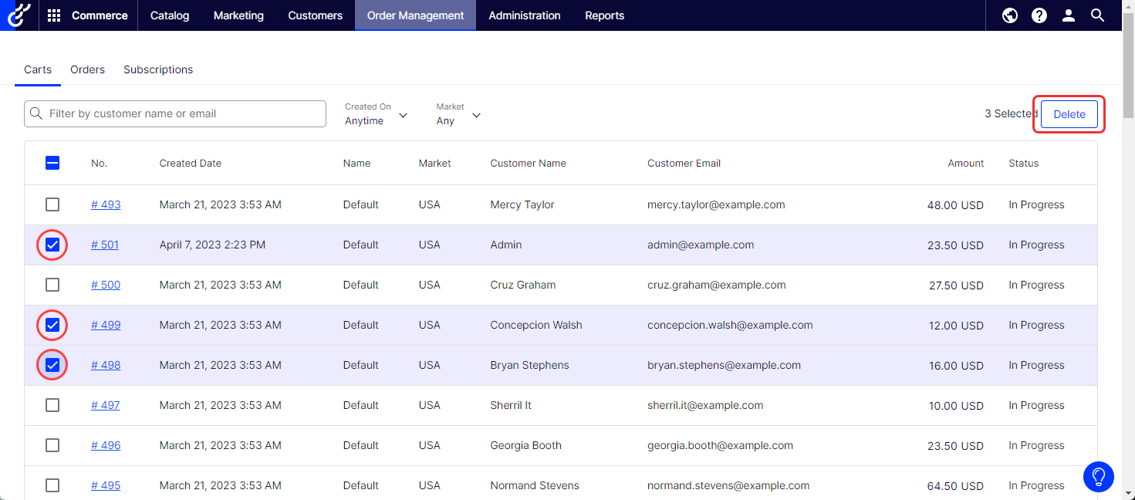The image size is (1135, 500).
Task: Check the box for cart # 497
Action: [52, 405]
